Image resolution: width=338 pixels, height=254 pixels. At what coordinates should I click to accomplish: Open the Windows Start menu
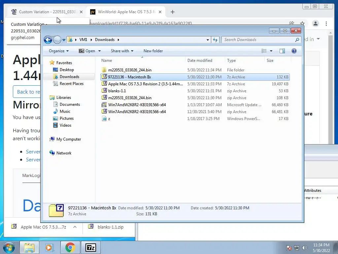[9, 248]
